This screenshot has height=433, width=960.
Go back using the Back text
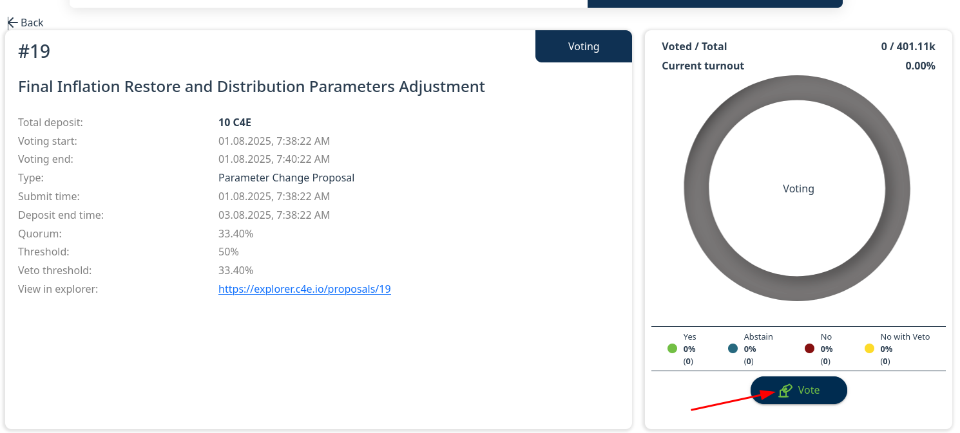(32, 23)
